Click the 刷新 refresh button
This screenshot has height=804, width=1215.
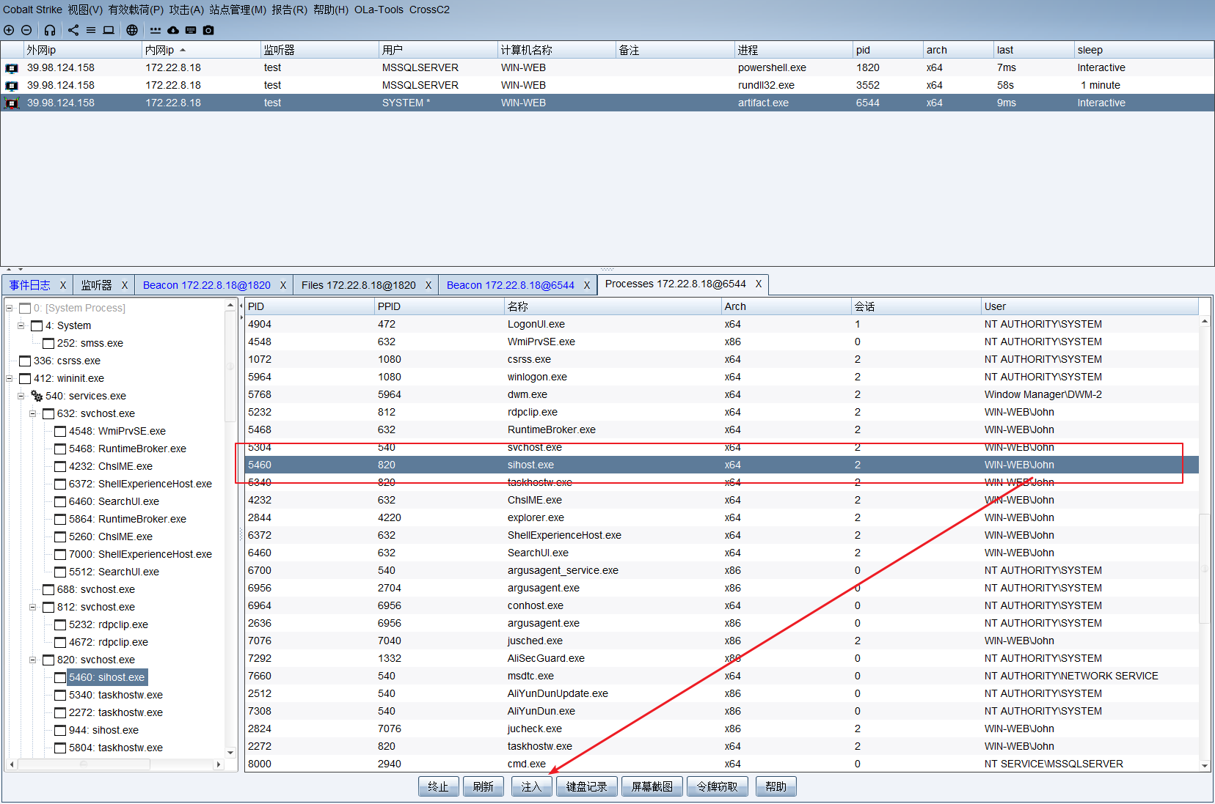(x=484, y=786)
